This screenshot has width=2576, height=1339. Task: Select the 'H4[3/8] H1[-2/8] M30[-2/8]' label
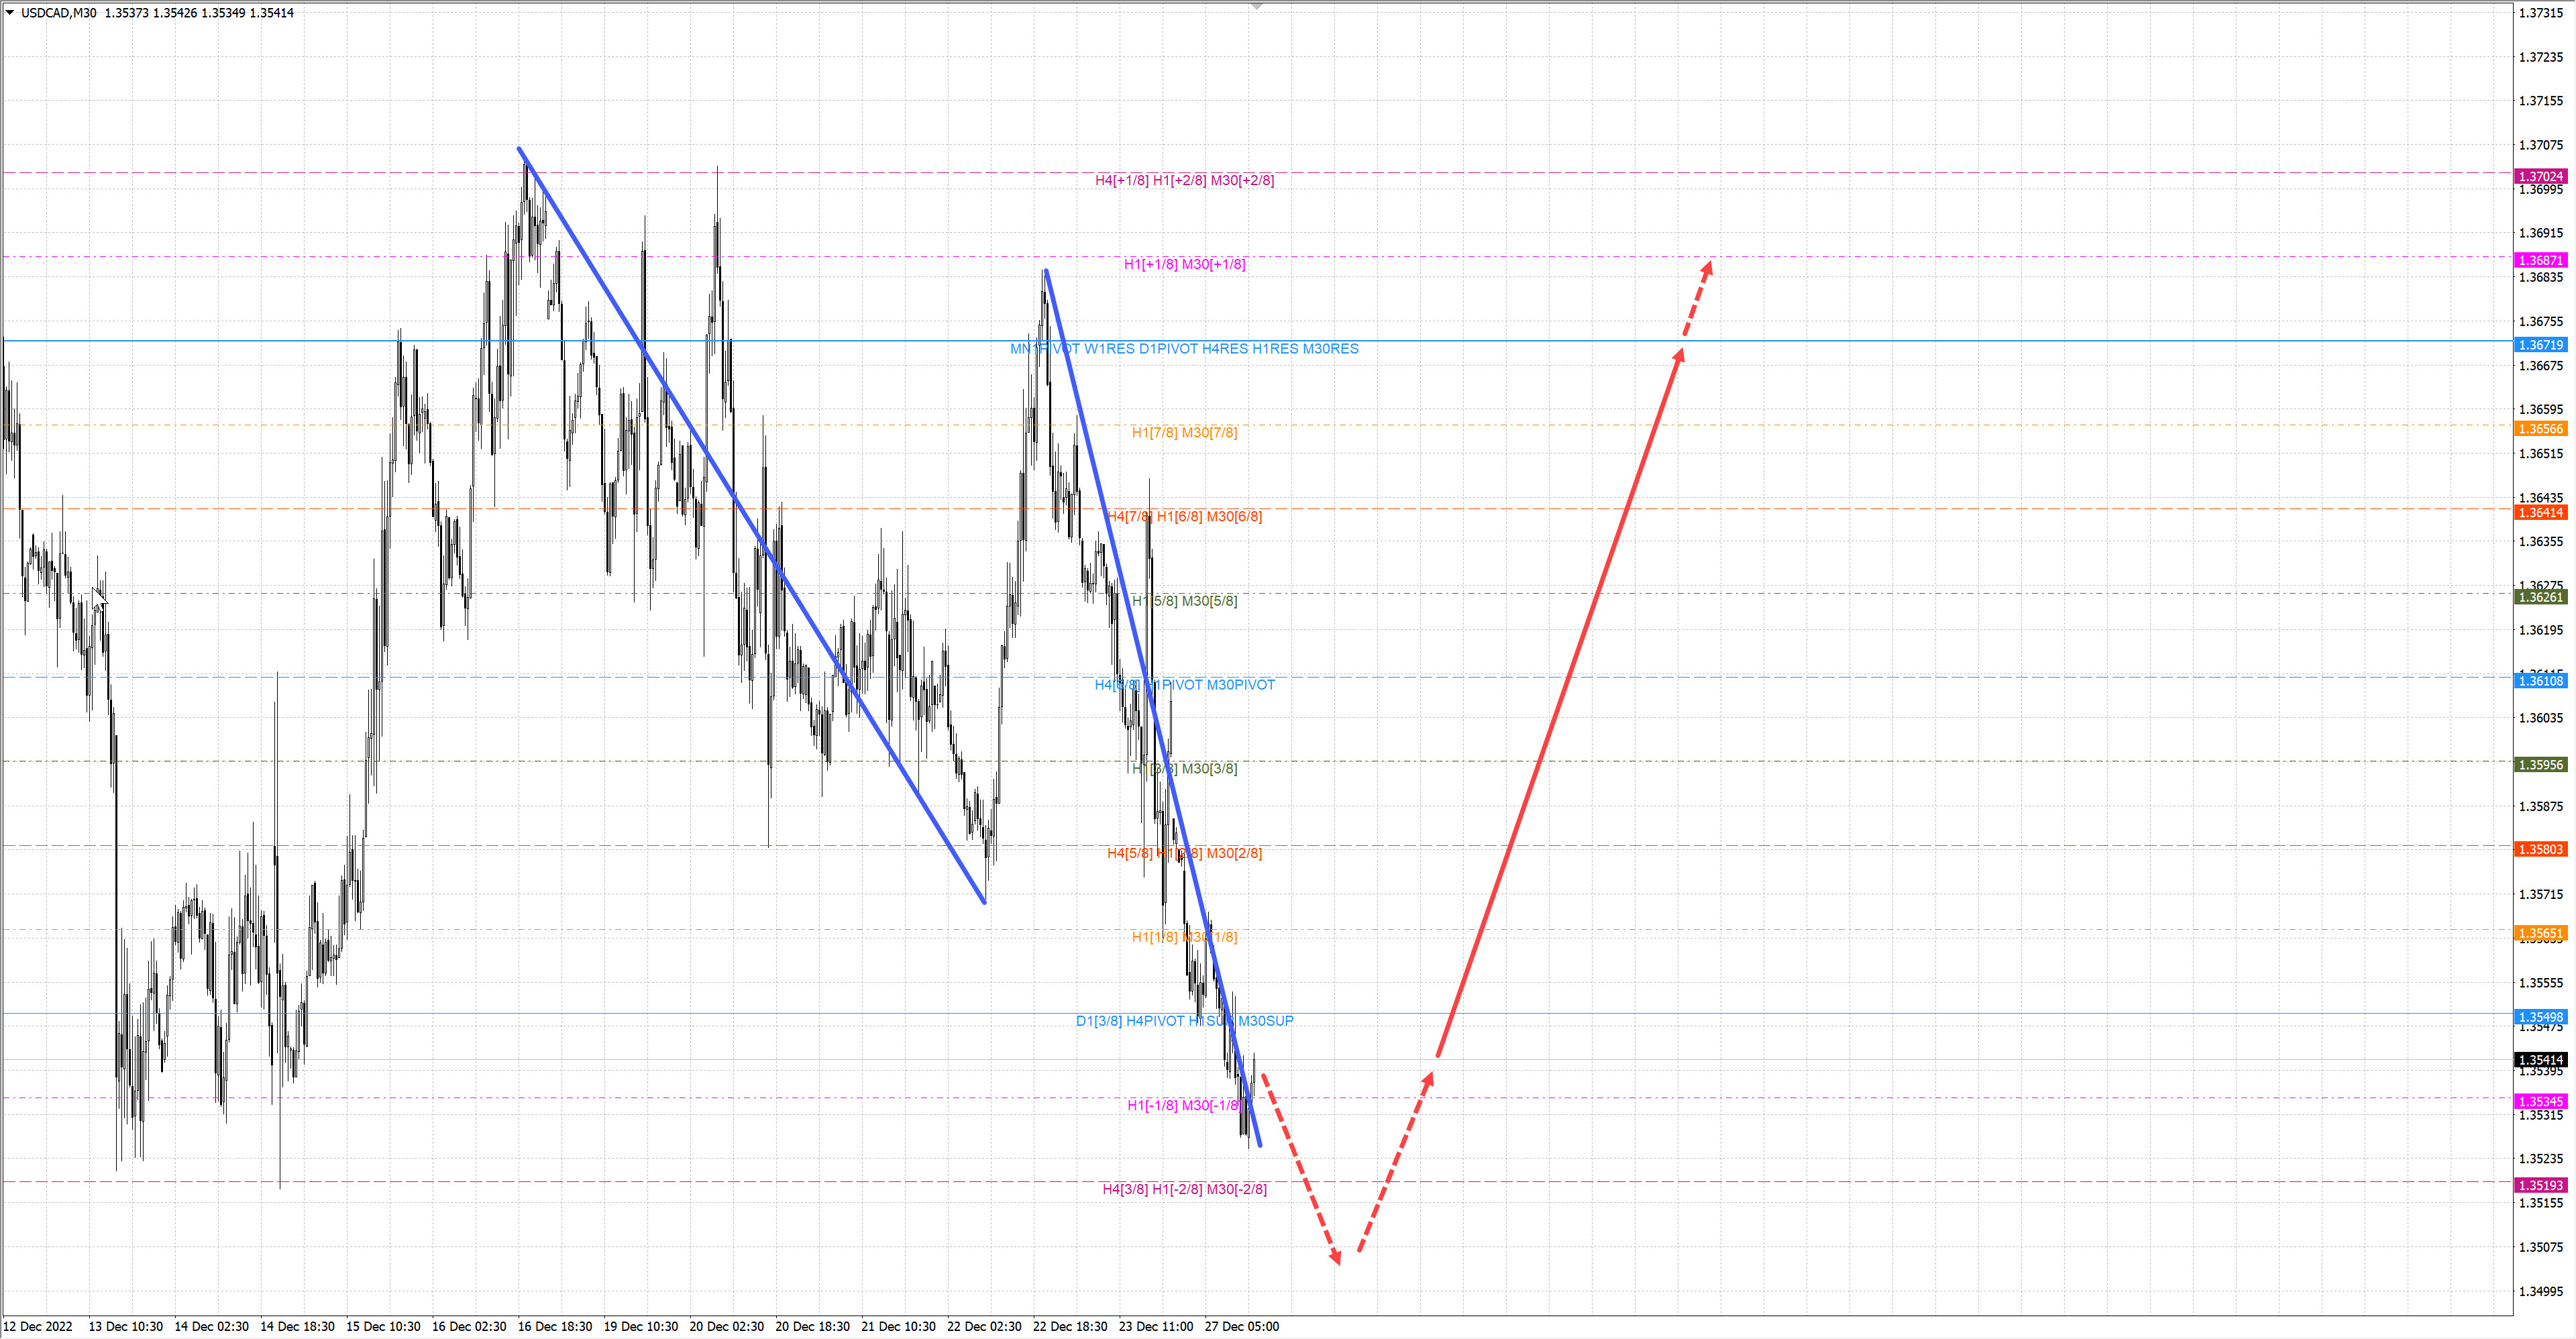[x=1184, y=1189]
